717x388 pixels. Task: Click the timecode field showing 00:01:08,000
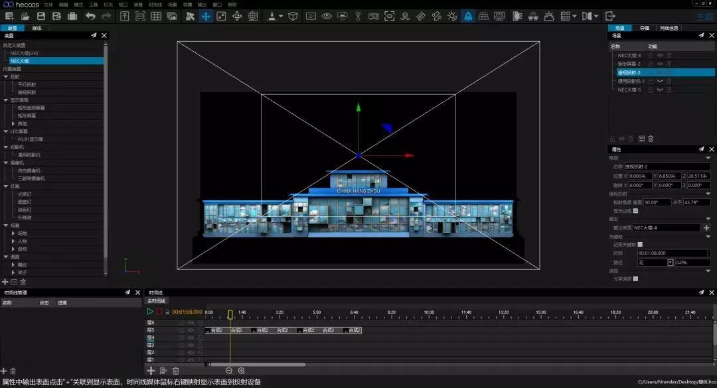point(187,312)
